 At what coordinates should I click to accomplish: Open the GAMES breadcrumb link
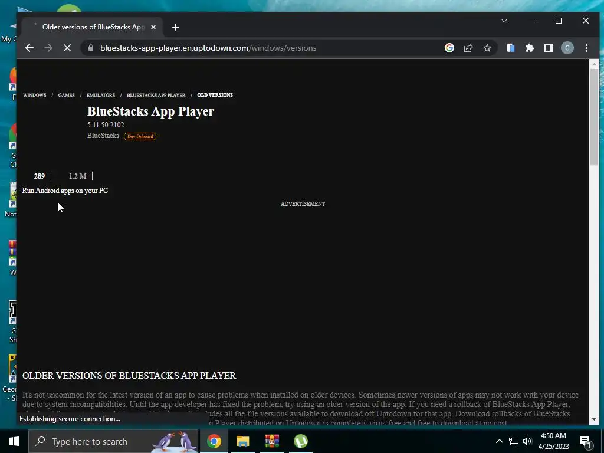click(x=66, y=95)
